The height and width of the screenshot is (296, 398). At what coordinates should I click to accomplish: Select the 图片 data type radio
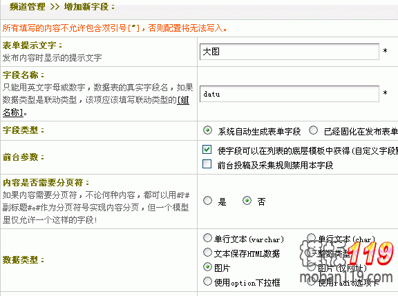pyautogui.click(x=207, y=266)
